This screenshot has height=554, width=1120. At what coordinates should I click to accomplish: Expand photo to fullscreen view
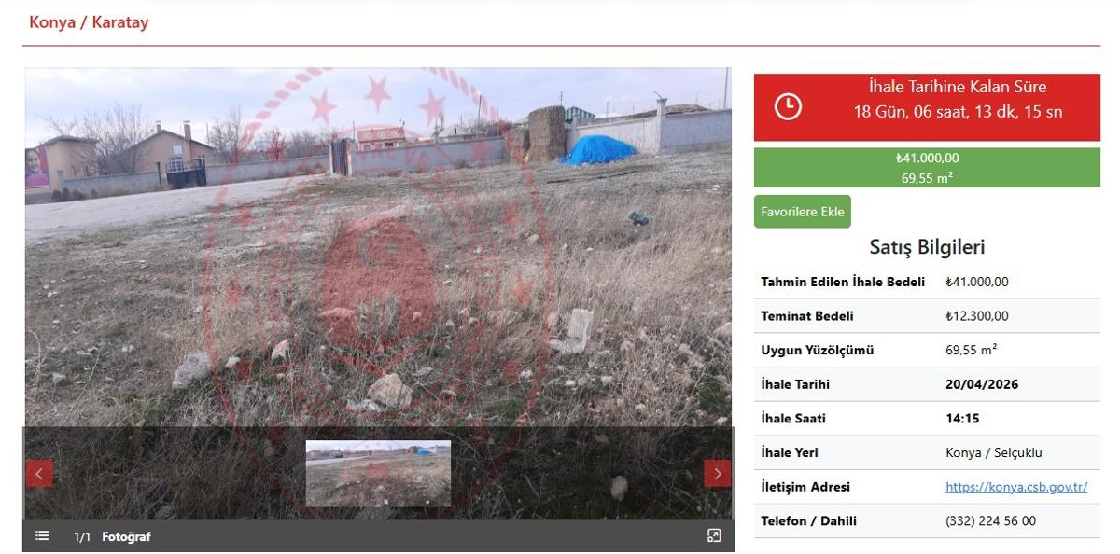pos(714,535)
